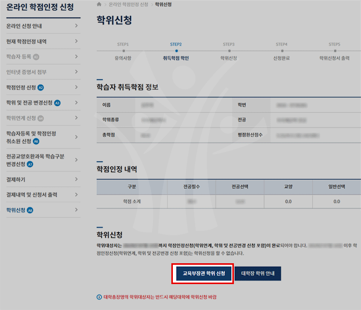Image resolution: width=361 pixels, height=310 pixels.
Task: Expand the 온라인 신청 안내 chevron
Action: (x=76, y=25)
